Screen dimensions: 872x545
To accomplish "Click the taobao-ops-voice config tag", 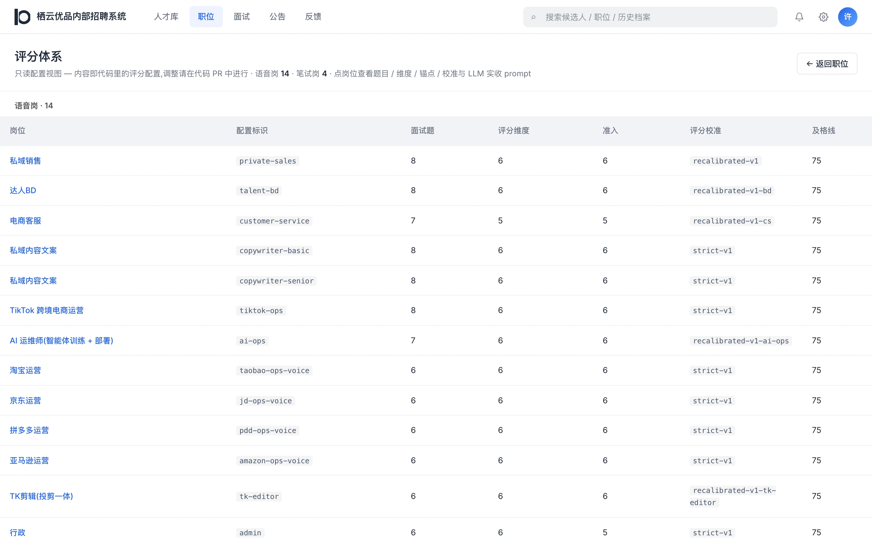I will tap(274, 370).
